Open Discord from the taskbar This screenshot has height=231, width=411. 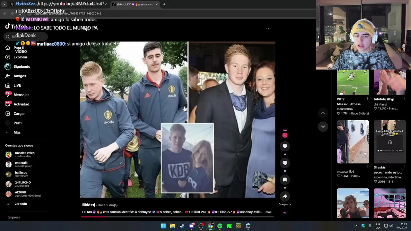192,226
